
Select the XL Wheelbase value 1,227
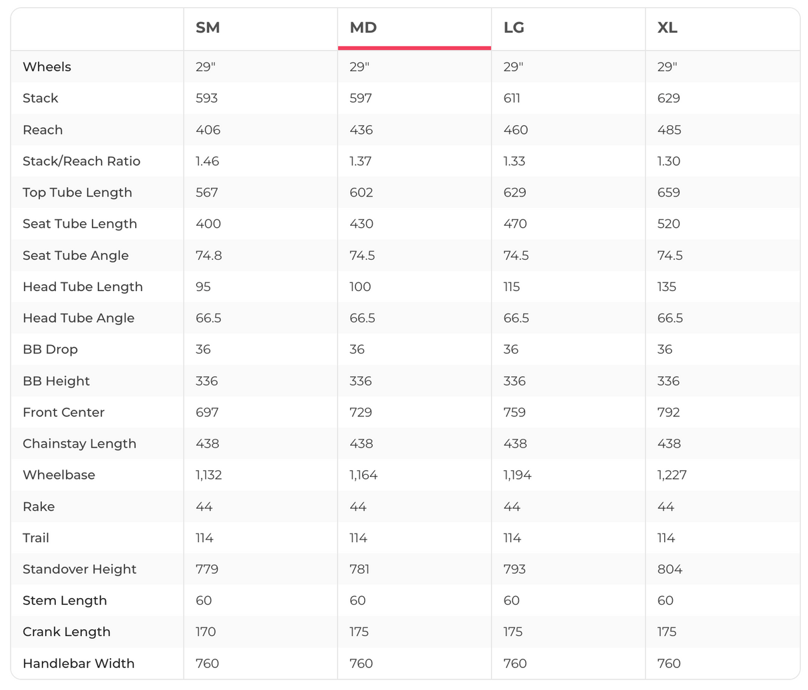coord(672,475)
